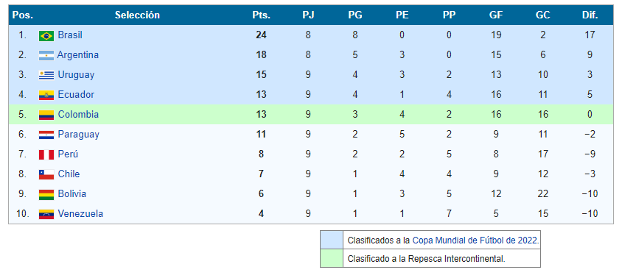Click the blue qualified legend swatch

point(332,240)
